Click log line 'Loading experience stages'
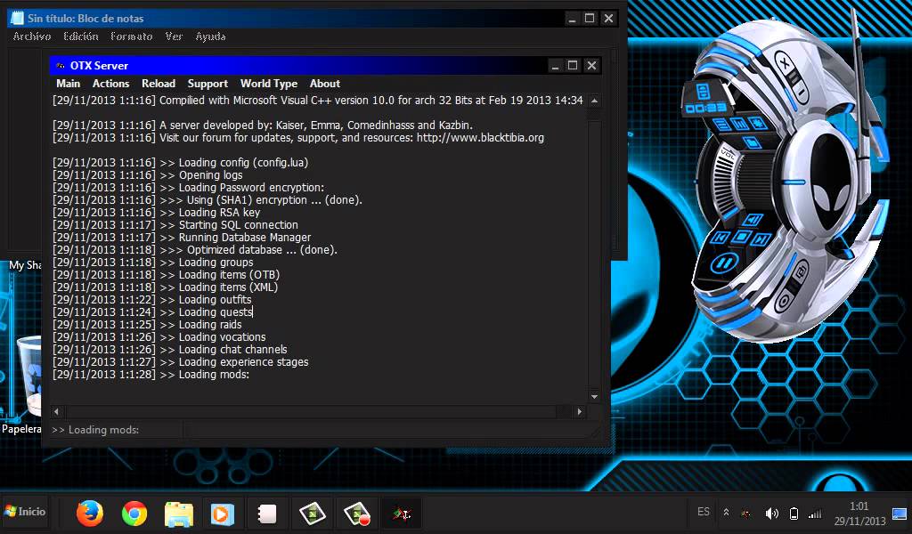912x534 pixels. (180, 362)
